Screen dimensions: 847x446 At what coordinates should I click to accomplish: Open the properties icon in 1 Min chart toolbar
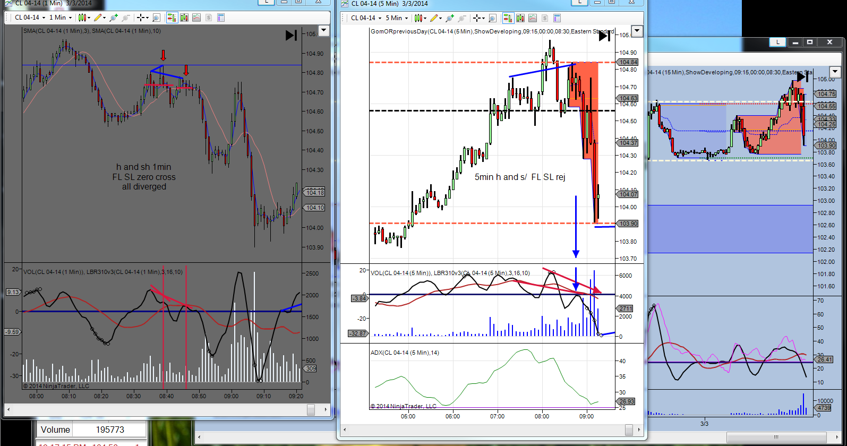pos(221,18)
